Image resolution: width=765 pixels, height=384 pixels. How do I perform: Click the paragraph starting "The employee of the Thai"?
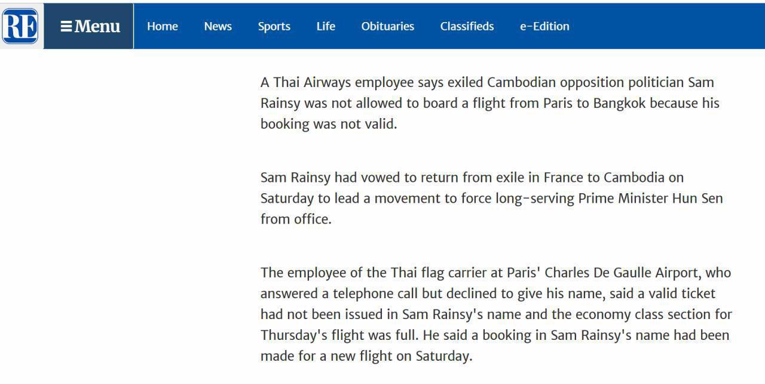(x=496, y=314)
